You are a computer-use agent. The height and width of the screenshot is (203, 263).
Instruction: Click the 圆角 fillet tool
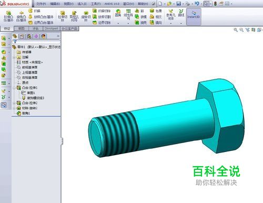point(118,13)
